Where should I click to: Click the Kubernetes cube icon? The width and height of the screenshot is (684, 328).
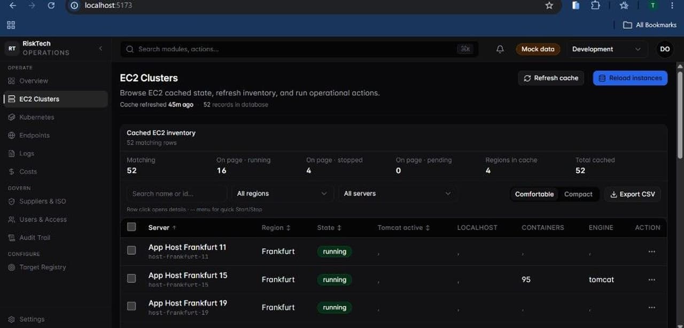pos(12,117)
